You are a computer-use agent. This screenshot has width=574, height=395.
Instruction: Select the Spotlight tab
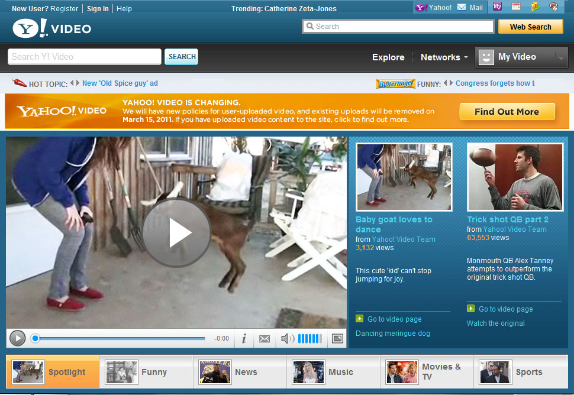point(53,371)
